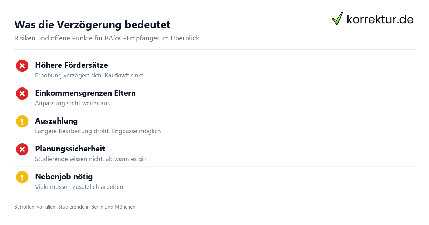Click the title Was die Verzögerung bedeutet
The width and height of the screenshot is (429, 225).
coord(92,25)
